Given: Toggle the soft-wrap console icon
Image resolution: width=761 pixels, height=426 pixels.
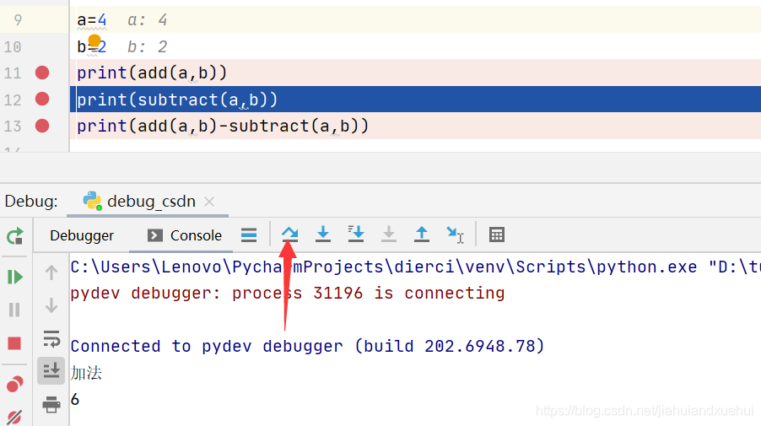Looking at the screenshot, I should point(51,338).
